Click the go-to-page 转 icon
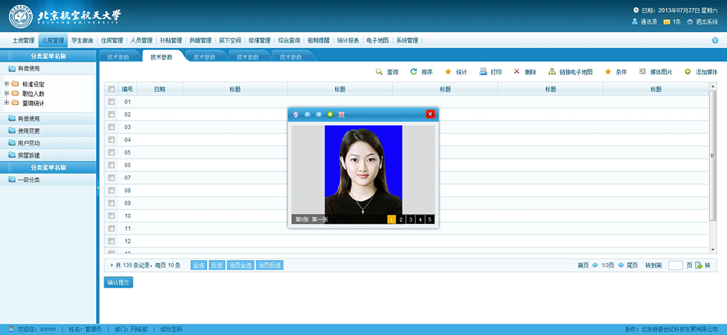Screen dimensions: 727x335 pos(699,265)
